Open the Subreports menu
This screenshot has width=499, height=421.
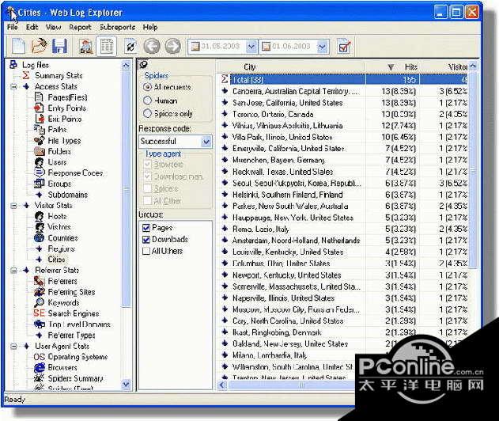117,27
